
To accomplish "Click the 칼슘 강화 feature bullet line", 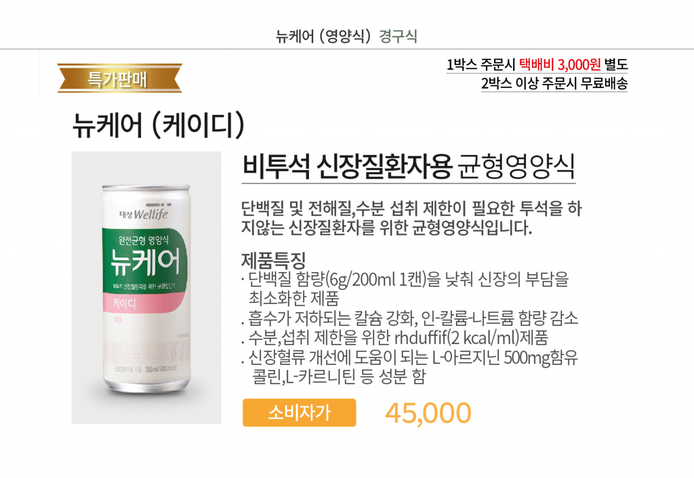I will tap(410, 318).
